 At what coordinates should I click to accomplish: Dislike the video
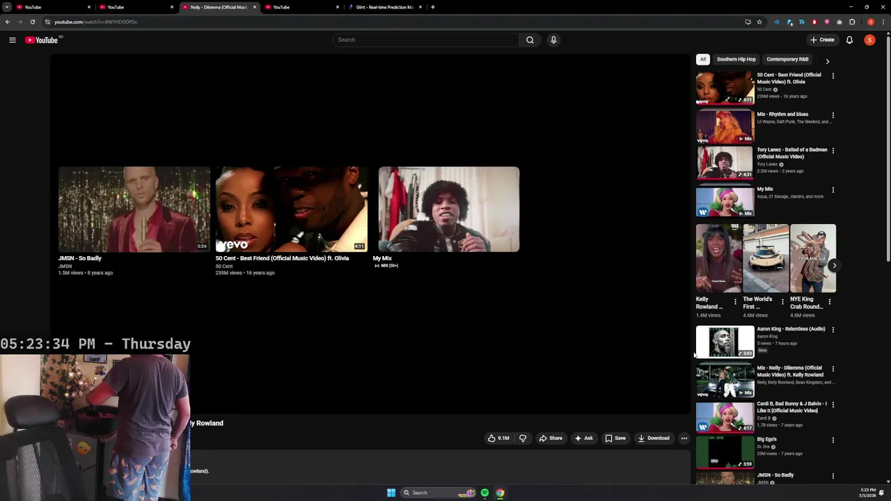click(x=523, y=438)
